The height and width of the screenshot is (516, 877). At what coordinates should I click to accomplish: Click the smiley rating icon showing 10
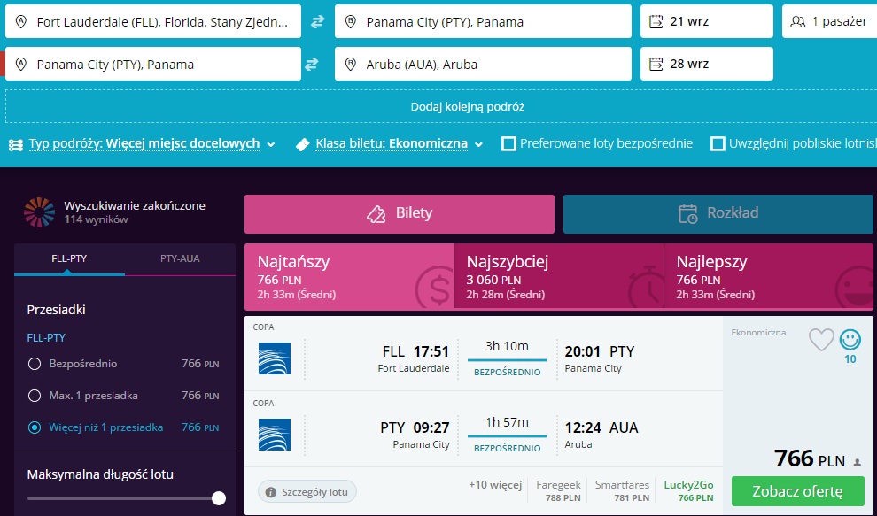click(x=850, y=339)
